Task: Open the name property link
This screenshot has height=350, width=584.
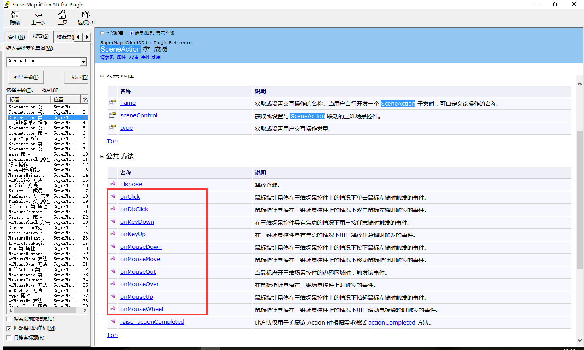Action: click(x=128, y=103)
